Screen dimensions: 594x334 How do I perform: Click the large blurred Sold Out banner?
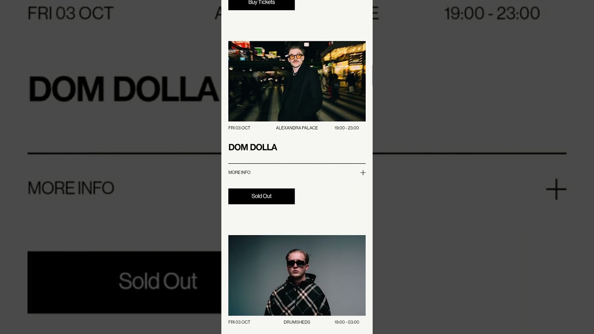[x=124, y=282]
